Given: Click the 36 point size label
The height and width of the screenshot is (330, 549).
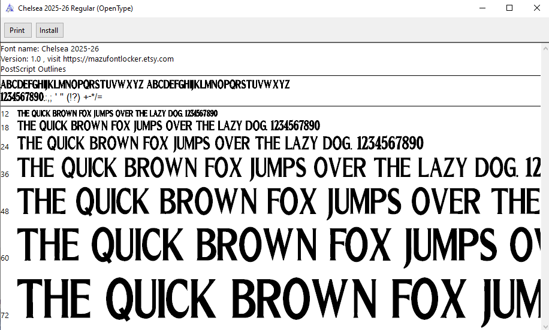Looking at the screenshot, I should 5,174.
